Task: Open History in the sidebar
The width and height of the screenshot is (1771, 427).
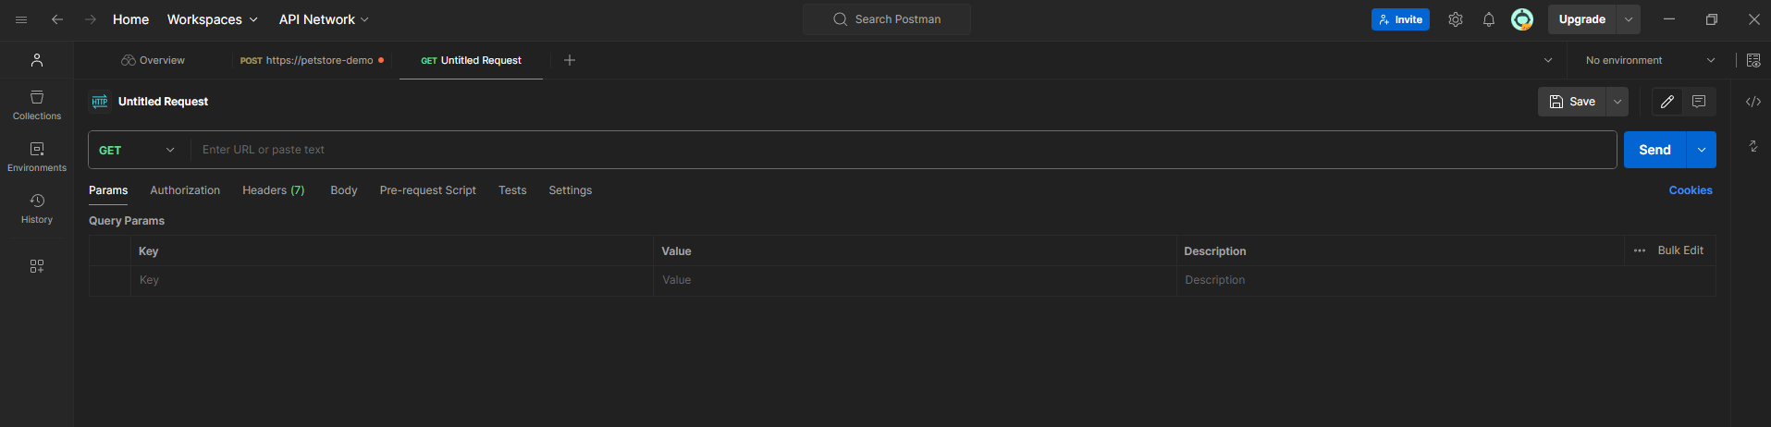Action: tap(37, 209)
